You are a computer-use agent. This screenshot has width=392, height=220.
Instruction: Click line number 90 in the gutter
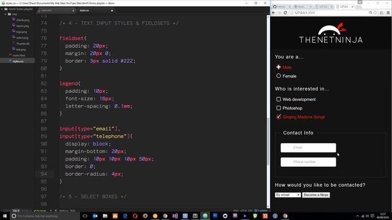point(43,144)
